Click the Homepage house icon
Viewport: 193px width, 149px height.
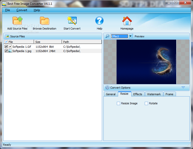(127, 21)
